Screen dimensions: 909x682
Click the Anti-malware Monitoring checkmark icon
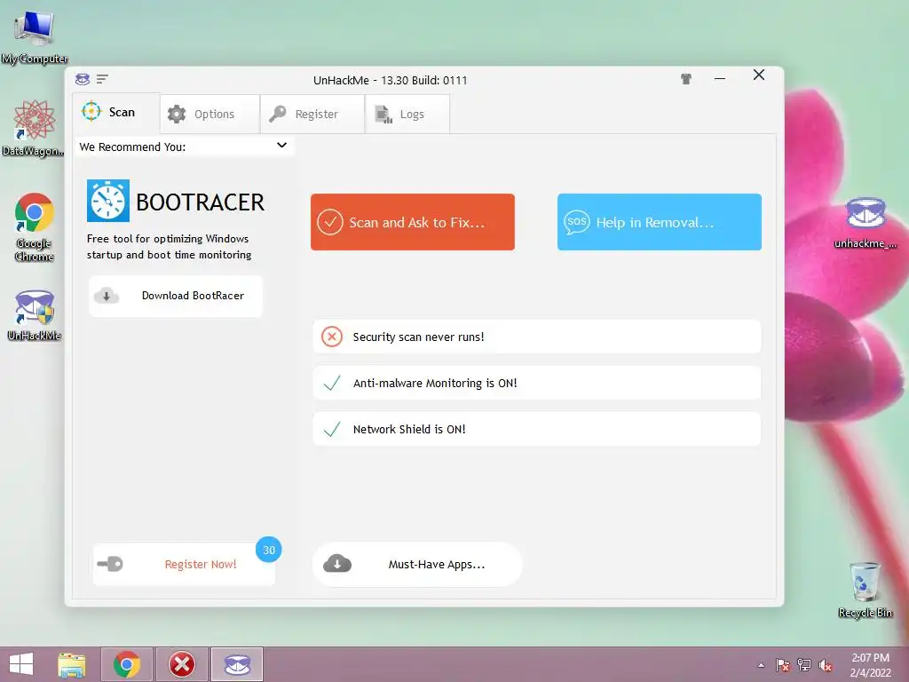(x=332, y=383)
